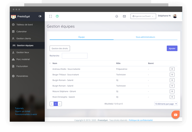The height and width of the screenshot is (132, 192).
Task: Click Rivet Christophe - Salarié name
Action: coord(63,97)
